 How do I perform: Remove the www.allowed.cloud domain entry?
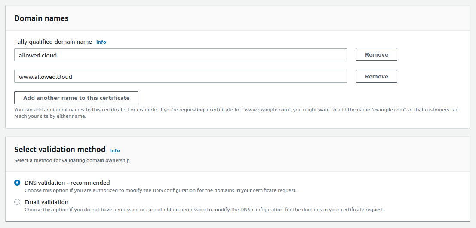coord(376,77)
